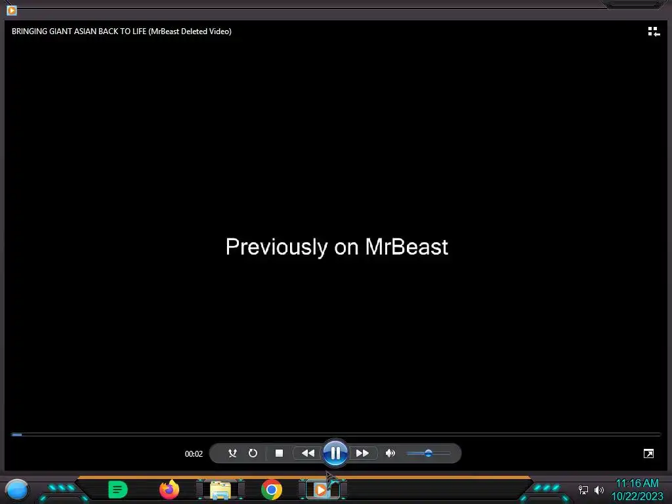Image resolution: width=672 pixels, height=504 pixels.
Task: Adjust the volume slider
Action: pyautogui.click(x=428, y=453)
